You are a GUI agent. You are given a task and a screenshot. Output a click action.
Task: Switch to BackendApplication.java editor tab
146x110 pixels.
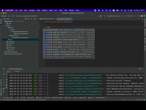48,19
